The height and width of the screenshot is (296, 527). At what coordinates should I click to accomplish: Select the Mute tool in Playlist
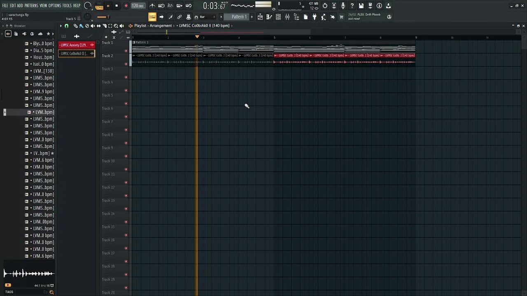(93, 26)
